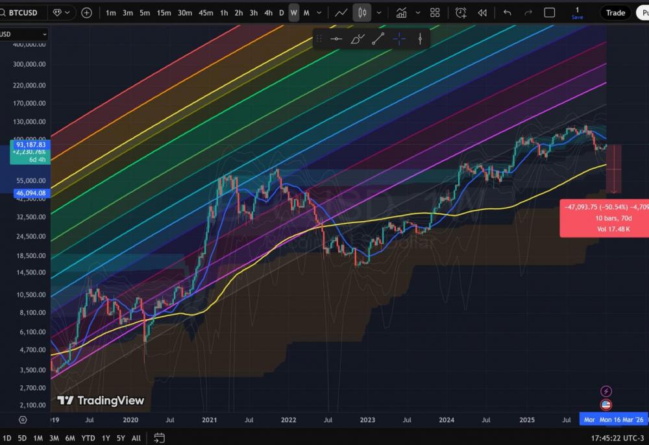Click the Trade button
The width and height of the screenshot is (649, 445).
pos(615,12)
